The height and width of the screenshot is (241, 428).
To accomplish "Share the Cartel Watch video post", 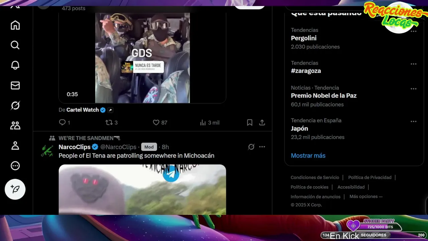I will (x=262, y=123).
